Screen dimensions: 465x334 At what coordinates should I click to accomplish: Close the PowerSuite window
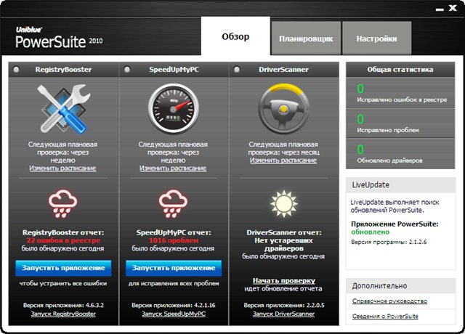(x=453, y=8)
